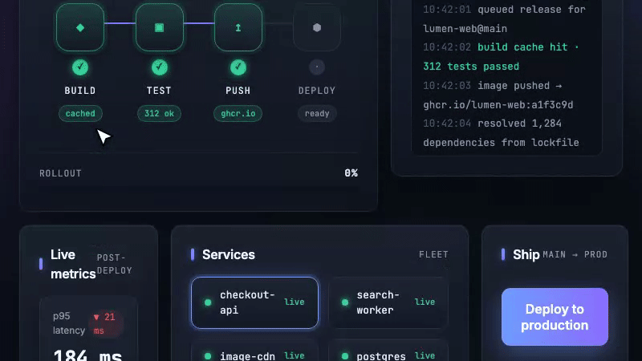Image resolution: width=642 pixels, height=361 pixels.
Task: Click the FLEET label in Services panel
Action: [x=433, y=254]
